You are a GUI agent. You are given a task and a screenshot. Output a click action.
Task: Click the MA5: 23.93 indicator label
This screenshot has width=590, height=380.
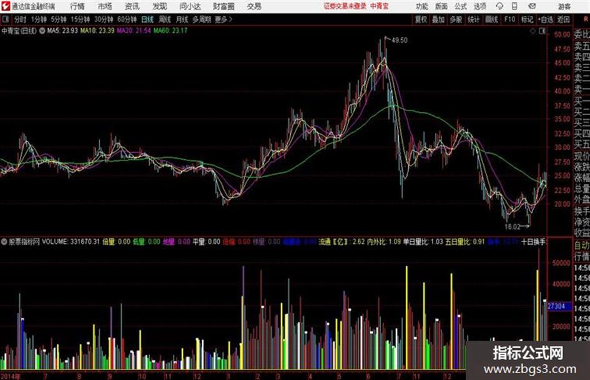pyautogui.click(x=62, y=31)
